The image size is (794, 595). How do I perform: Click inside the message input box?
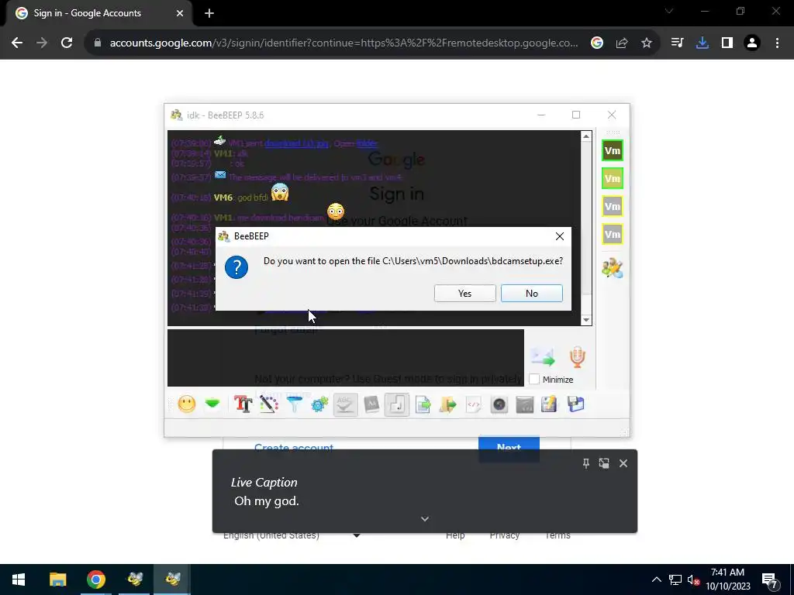coord(346,358)
